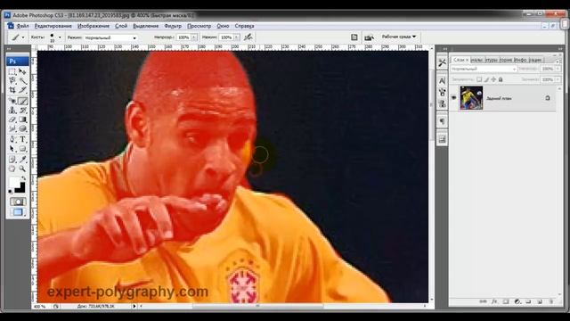The image size is (570, 321).
Task: Select the Gradient tool
Action: point(22,119)
